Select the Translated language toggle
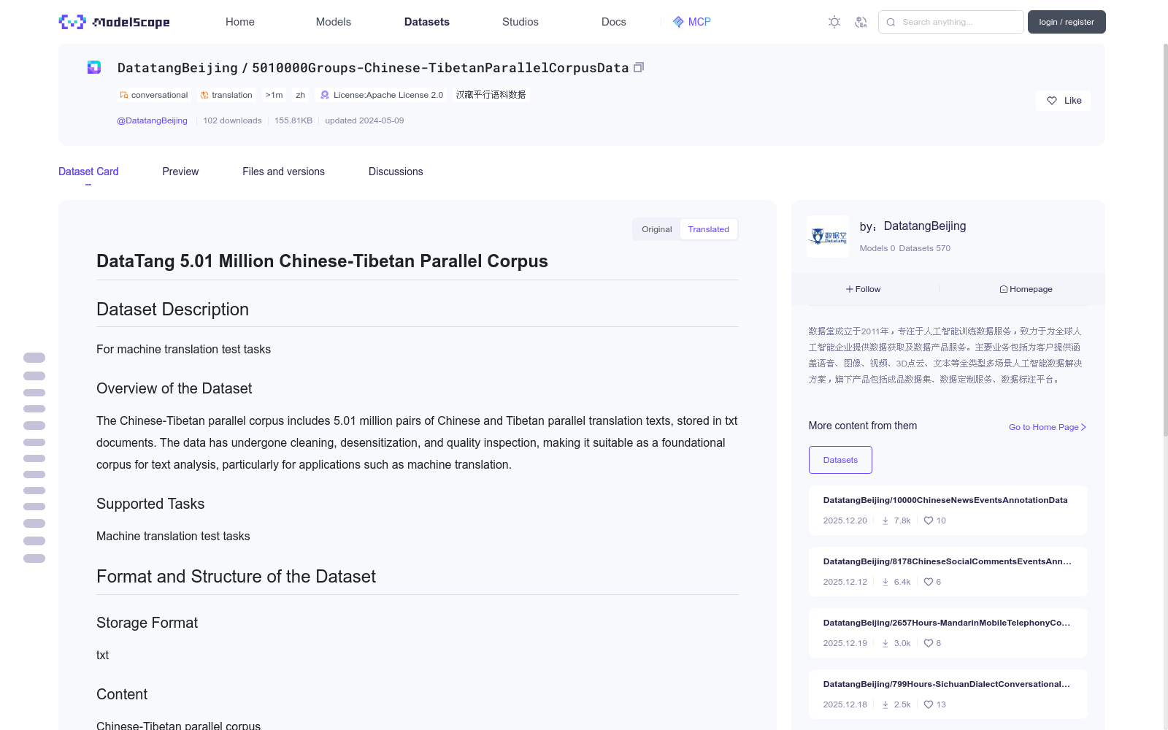The width and height of the screenshot is (1168, 730). tap(708, 229)
